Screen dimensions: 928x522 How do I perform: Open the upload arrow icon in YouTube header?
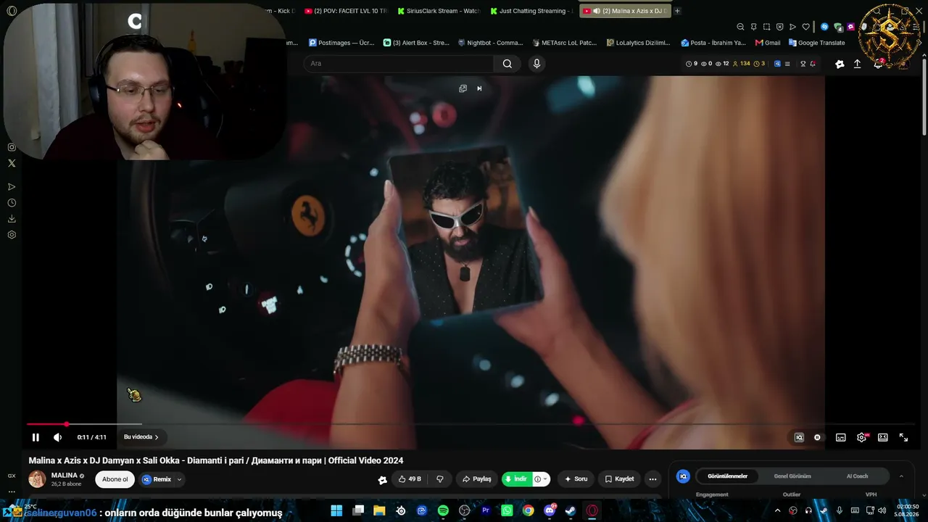pos(857,64)
